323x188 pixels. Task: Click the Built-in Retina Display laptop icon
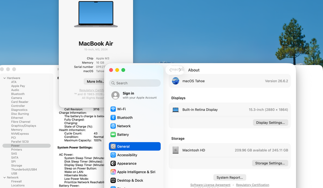tap(176, 110)
